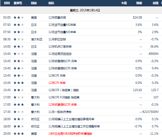Click the time 20:00
Screen dimensions: 162x137
(x=7, y=134)
